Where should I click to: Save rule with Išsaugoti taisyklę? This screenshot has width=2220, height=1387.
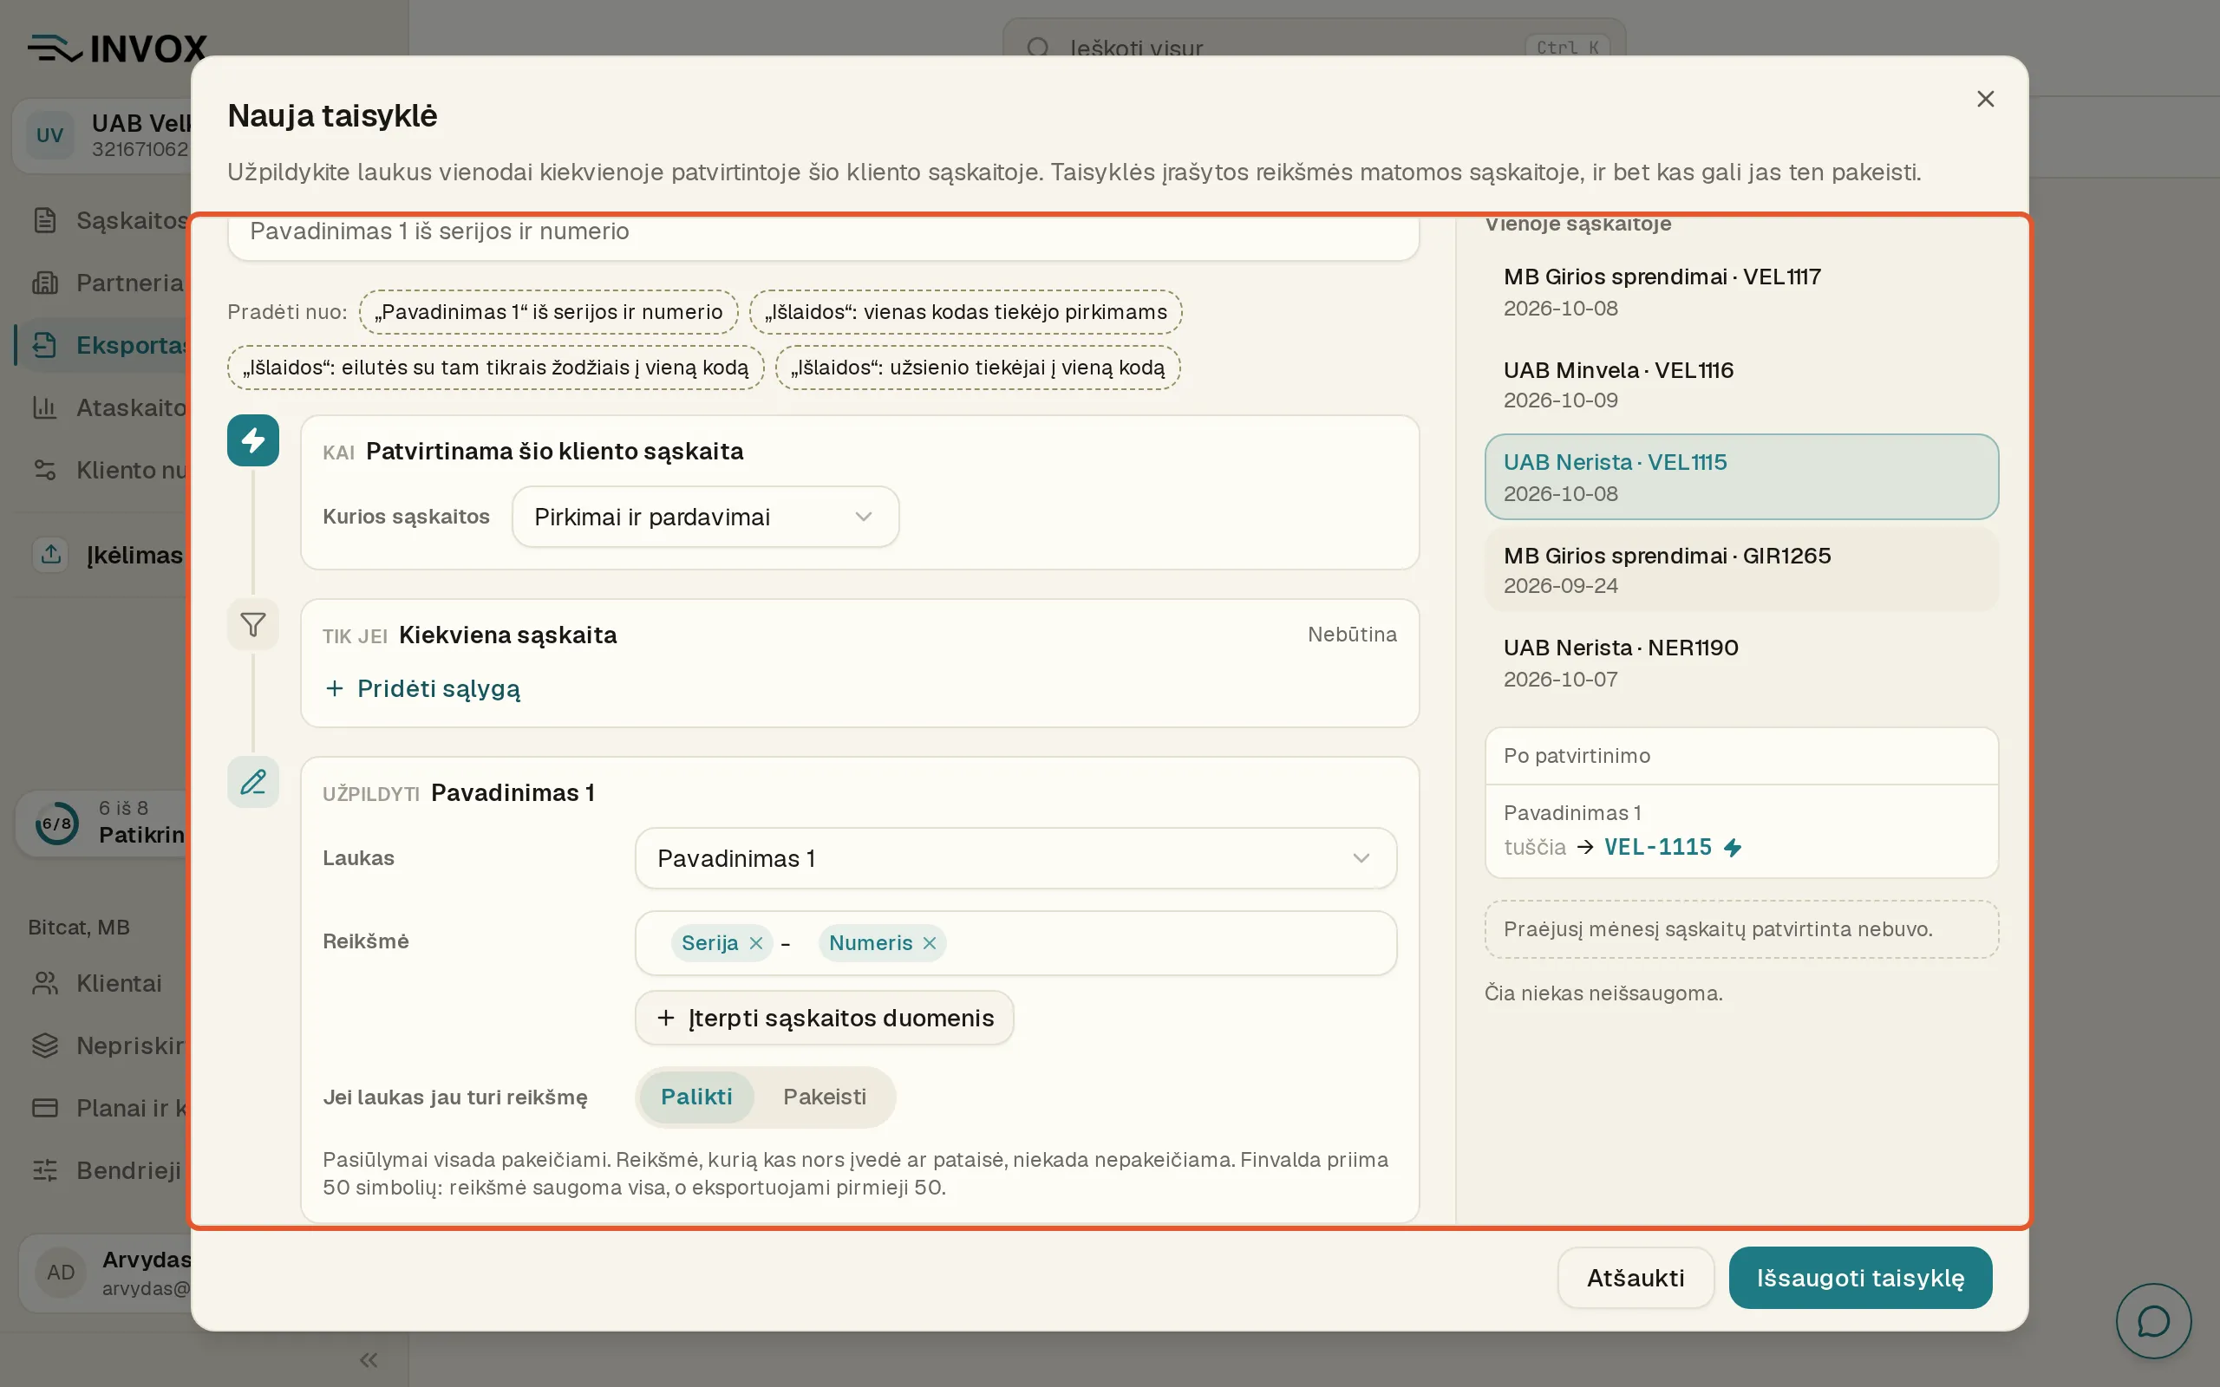tap(1860, 1278)
